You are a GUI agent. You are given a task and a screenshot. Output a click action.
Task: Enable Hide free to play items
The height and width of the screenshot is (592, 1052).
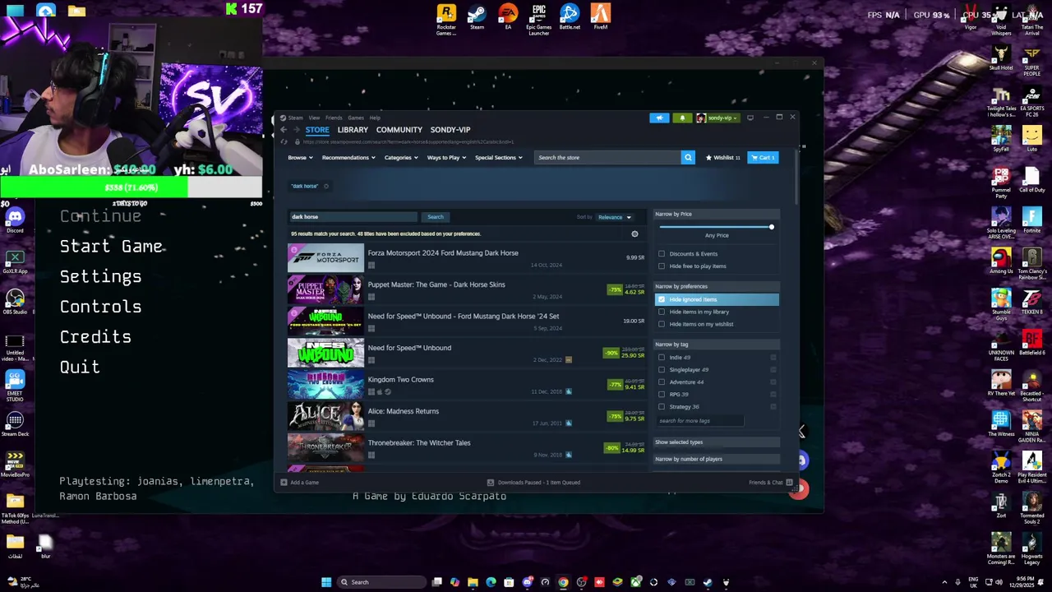(662, 266)
